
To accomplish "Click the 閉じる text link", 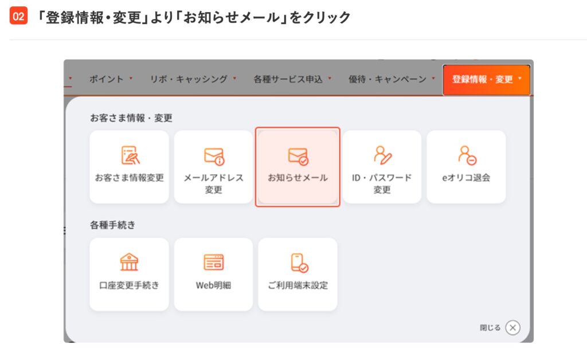I will tap(490, 328).
